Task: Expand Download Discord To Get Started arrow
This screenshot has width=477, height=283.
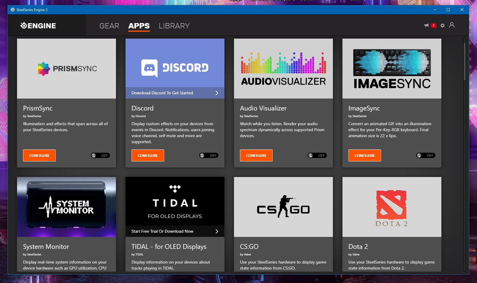Action: tap(217, 93)
